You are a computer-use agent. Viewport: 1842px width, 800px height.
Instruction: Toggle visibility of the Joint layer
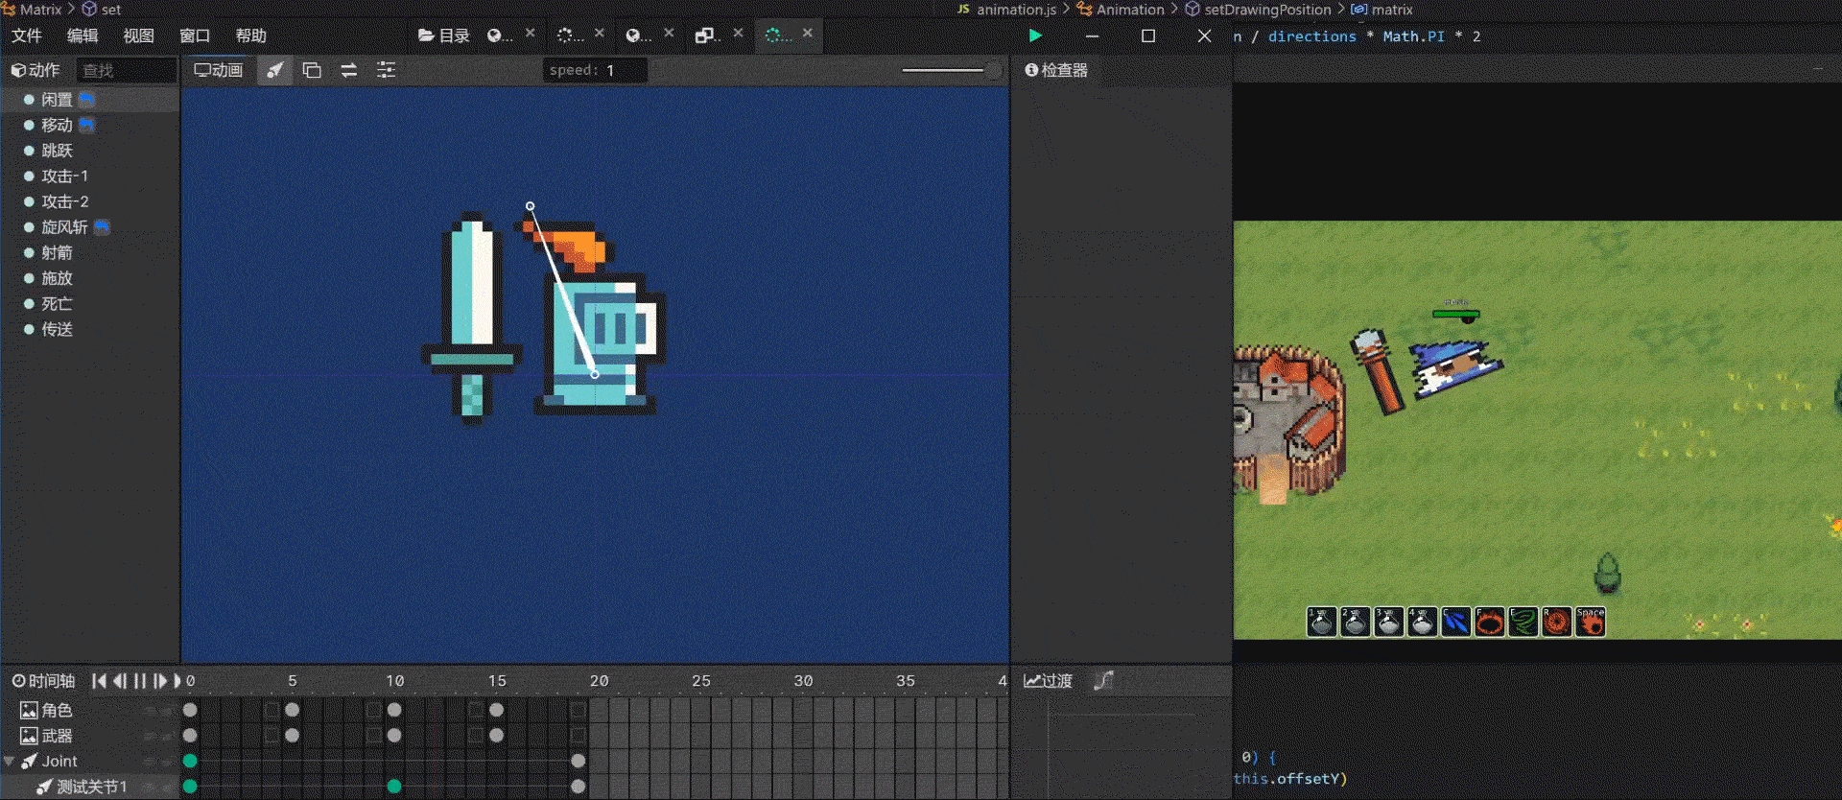[x=149, y=762]
